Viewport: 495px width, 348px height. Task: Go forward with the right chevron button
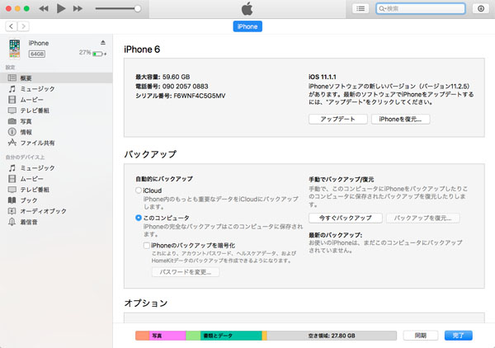(23, 26)
